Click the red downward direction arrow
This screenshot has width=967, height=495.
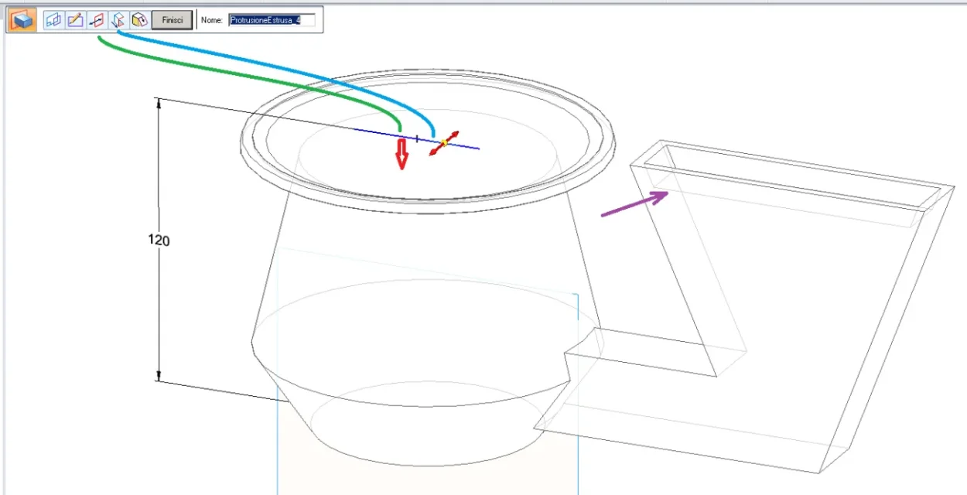(x=401, y=153)
